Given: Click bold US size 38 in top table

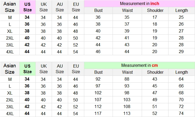Looking at the screenshot, I should (x=27, y=31).
